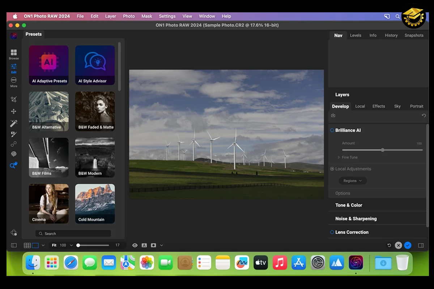Select the clone/circles tool
The height and width of the screenshot is (289, 434).
(14, 144)
